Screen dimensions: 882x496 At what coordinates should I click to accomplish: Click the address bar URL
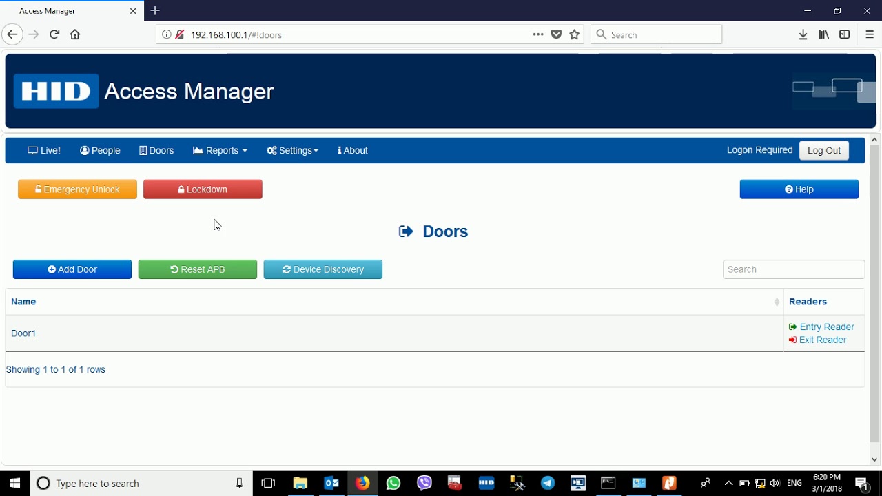tap(236, 34)
